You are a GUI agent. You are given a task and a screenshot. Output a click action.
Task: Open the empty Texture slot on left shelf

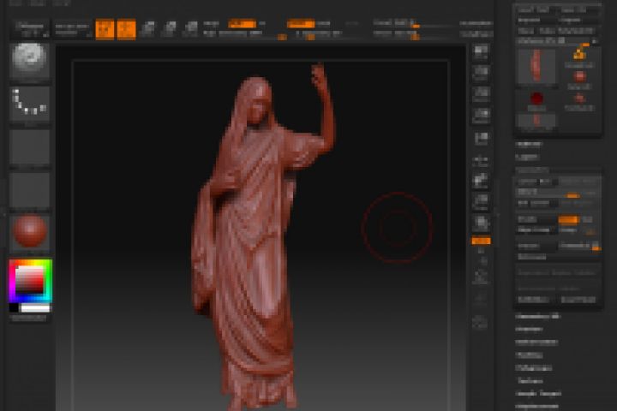tap(29, 190)
